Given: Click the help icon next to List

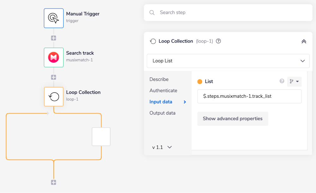Looking at the screenshot, I should (282, 81).
